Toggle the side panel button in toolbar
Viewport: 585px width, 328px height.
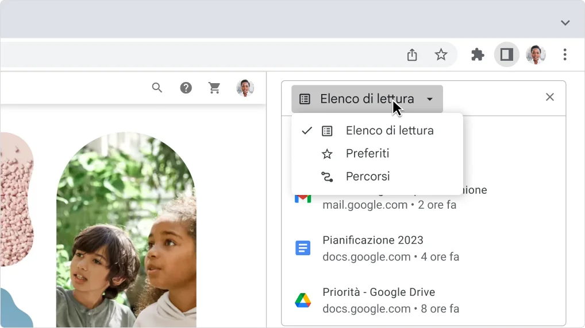506,55
